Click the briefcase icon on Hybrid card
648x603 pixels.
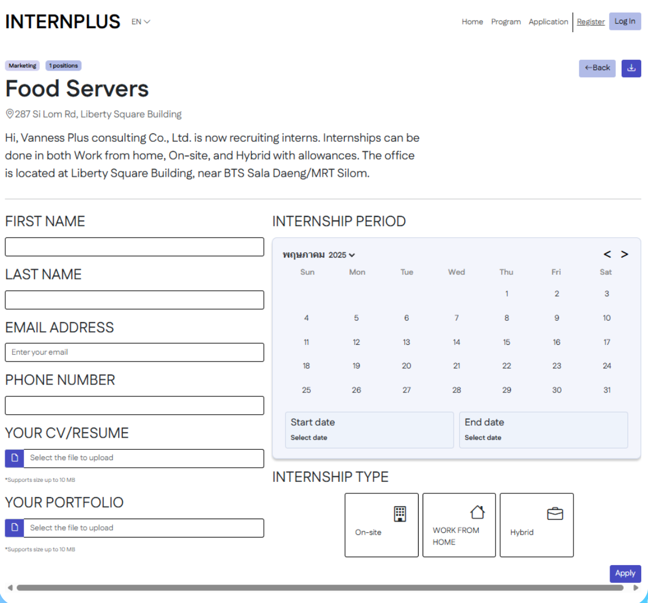pyautogui.click(x=555, y=513)
